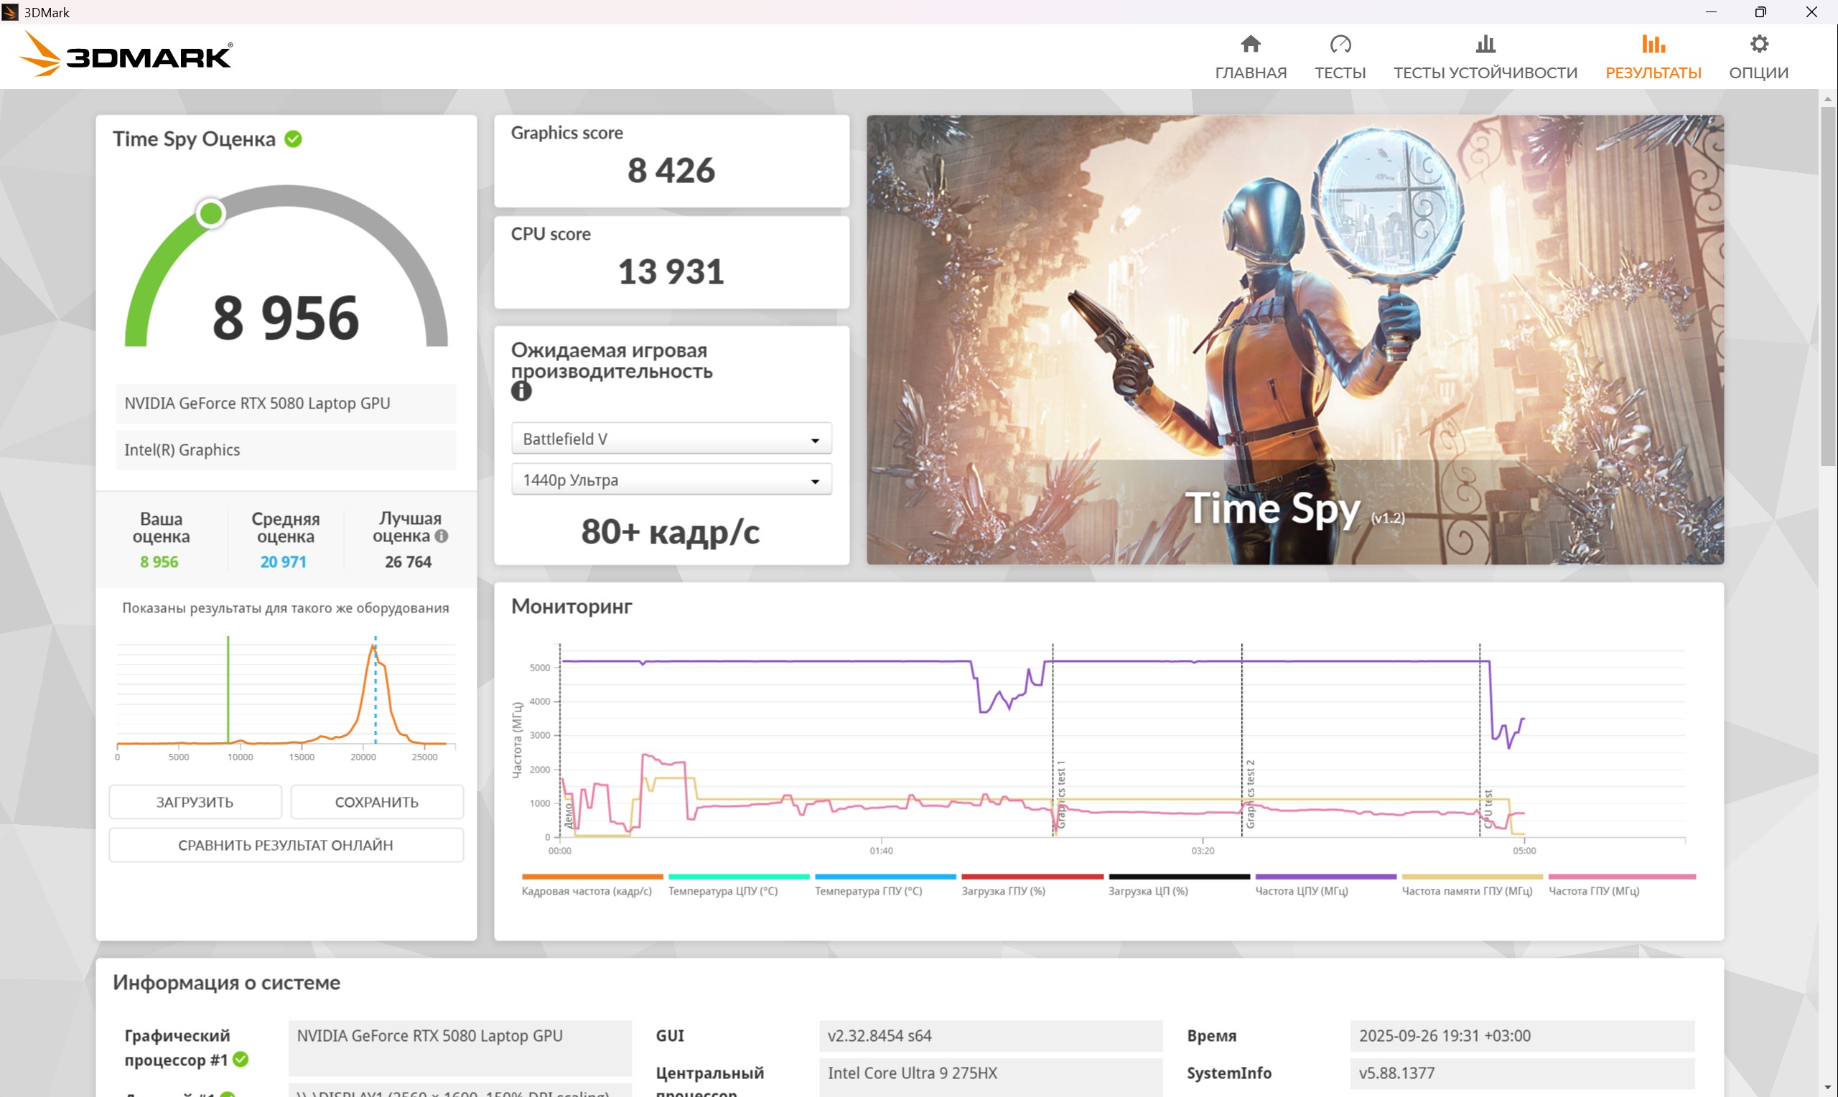Screen dimensions: 1838x1097
Task: Toggle Температура ГПУ legend swatch
Action: [885, 877]
